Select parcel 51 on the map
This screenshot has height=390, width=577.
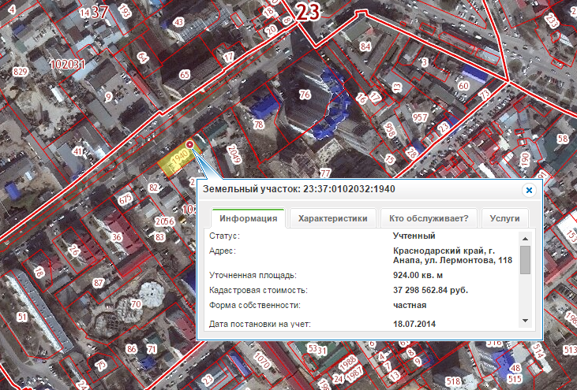[x=21, y=317]
